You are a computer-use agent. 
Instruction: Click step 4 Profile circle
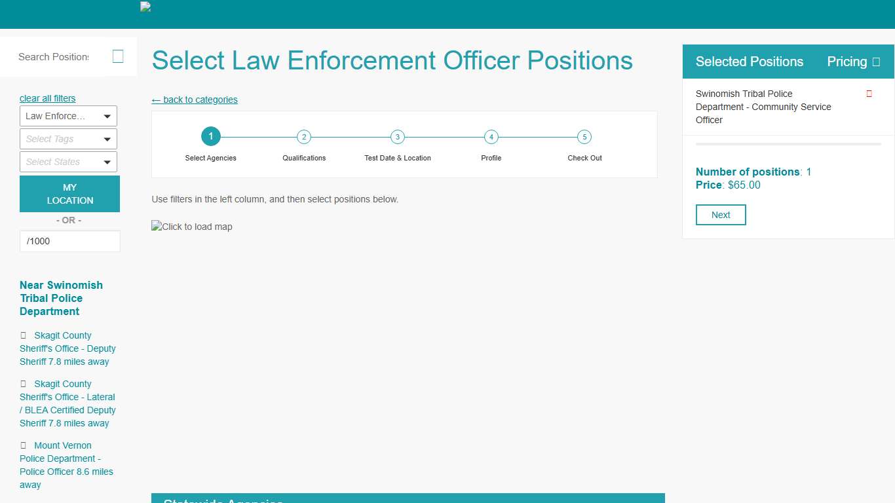click(491, 137)
